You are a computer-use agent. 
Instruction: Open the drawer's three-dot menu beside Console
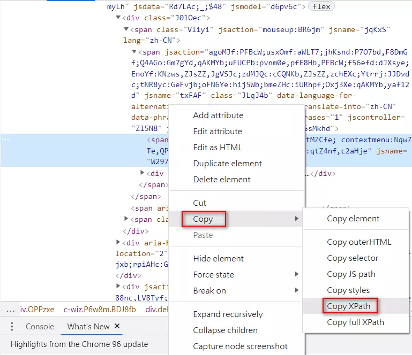12,327
